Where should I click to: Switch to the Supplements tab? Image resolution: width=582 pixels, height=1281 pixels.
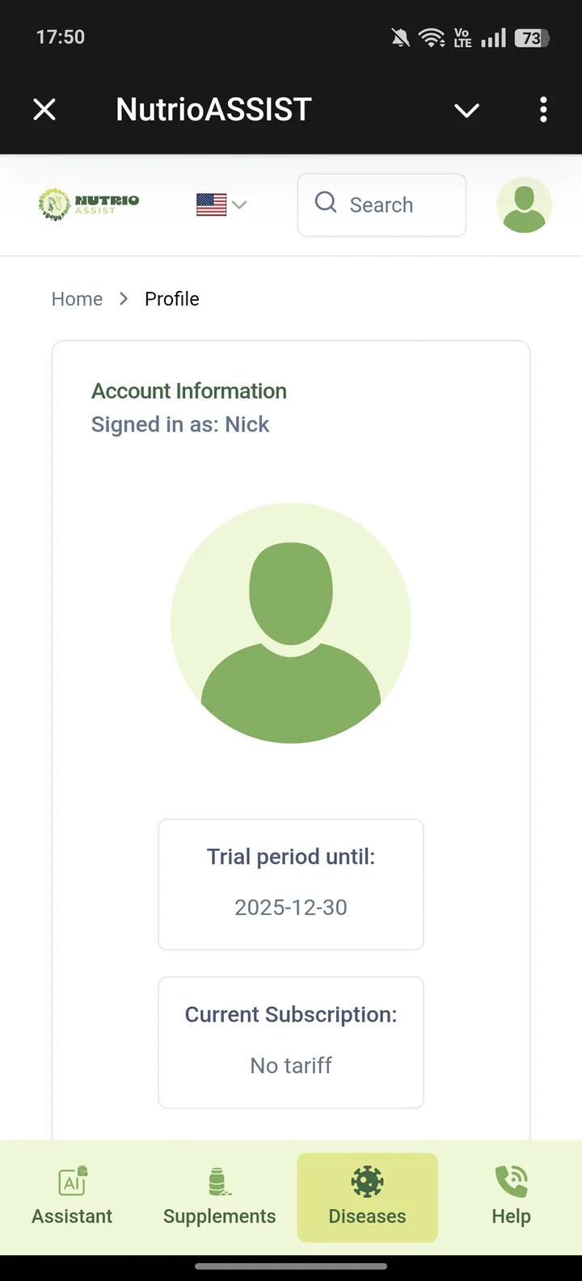click(x=219, y=1197)
